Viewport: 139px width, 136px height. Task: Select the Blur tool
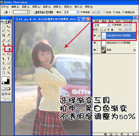[3, 54]
